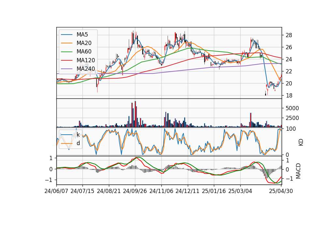Click the KD axis value 100

[291, 129]
